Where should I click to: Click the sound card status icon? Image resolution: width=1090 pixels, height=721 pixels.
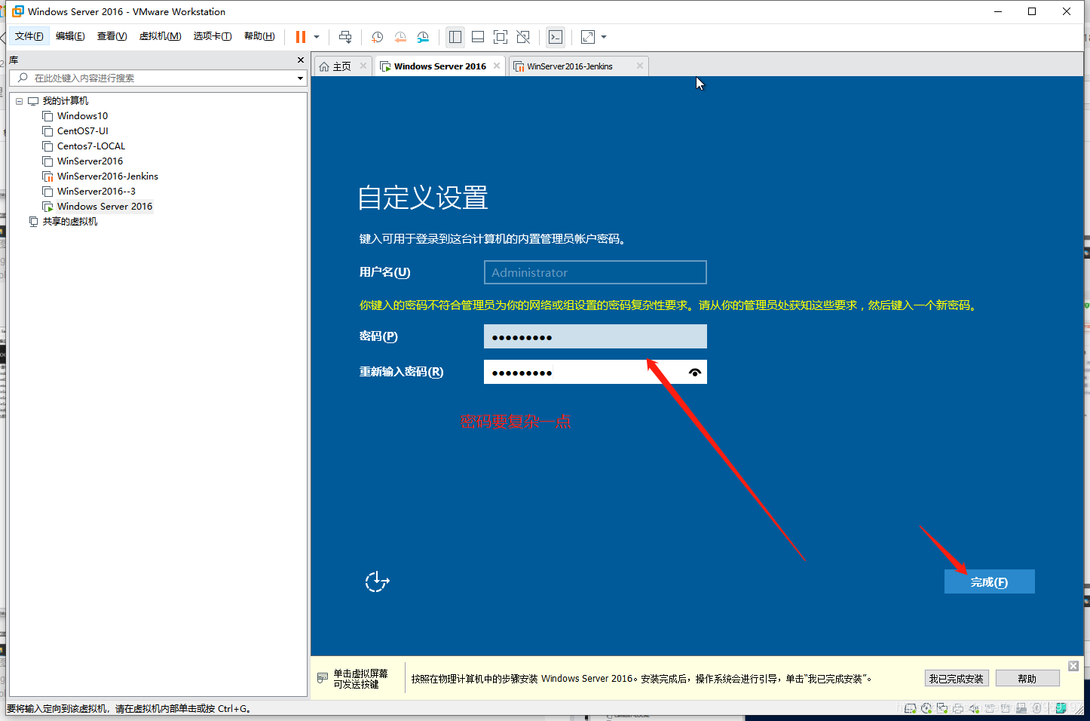(974, 708)
